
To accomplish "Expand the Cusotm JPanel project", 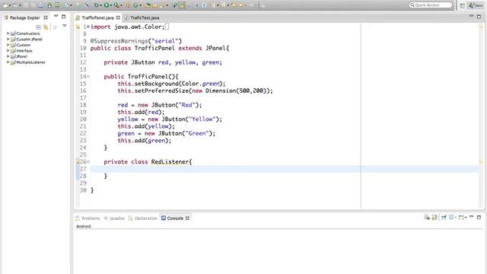I will (x=8, y=39).
